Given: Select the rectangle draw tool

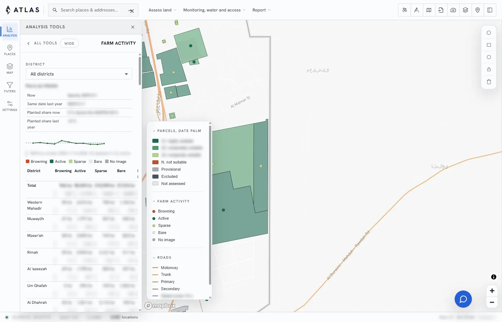Looking at the screenshot, I should [489, 45].
